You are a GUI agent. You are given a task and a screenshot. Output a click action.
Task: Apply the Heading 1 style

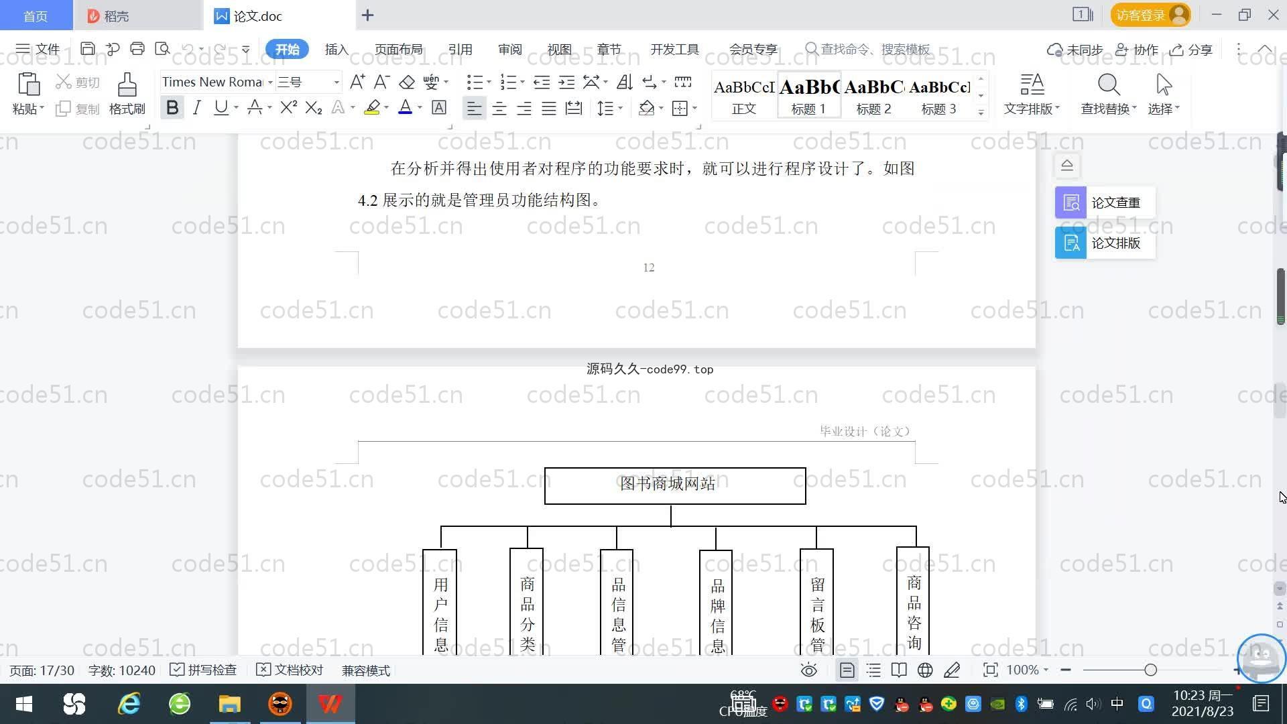coord(809,95)
